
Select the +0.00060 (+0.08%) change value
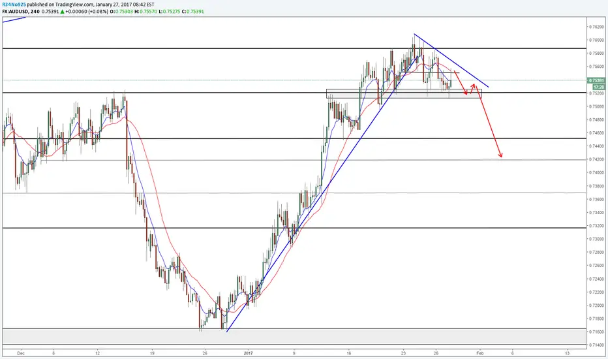click(87, 12)
